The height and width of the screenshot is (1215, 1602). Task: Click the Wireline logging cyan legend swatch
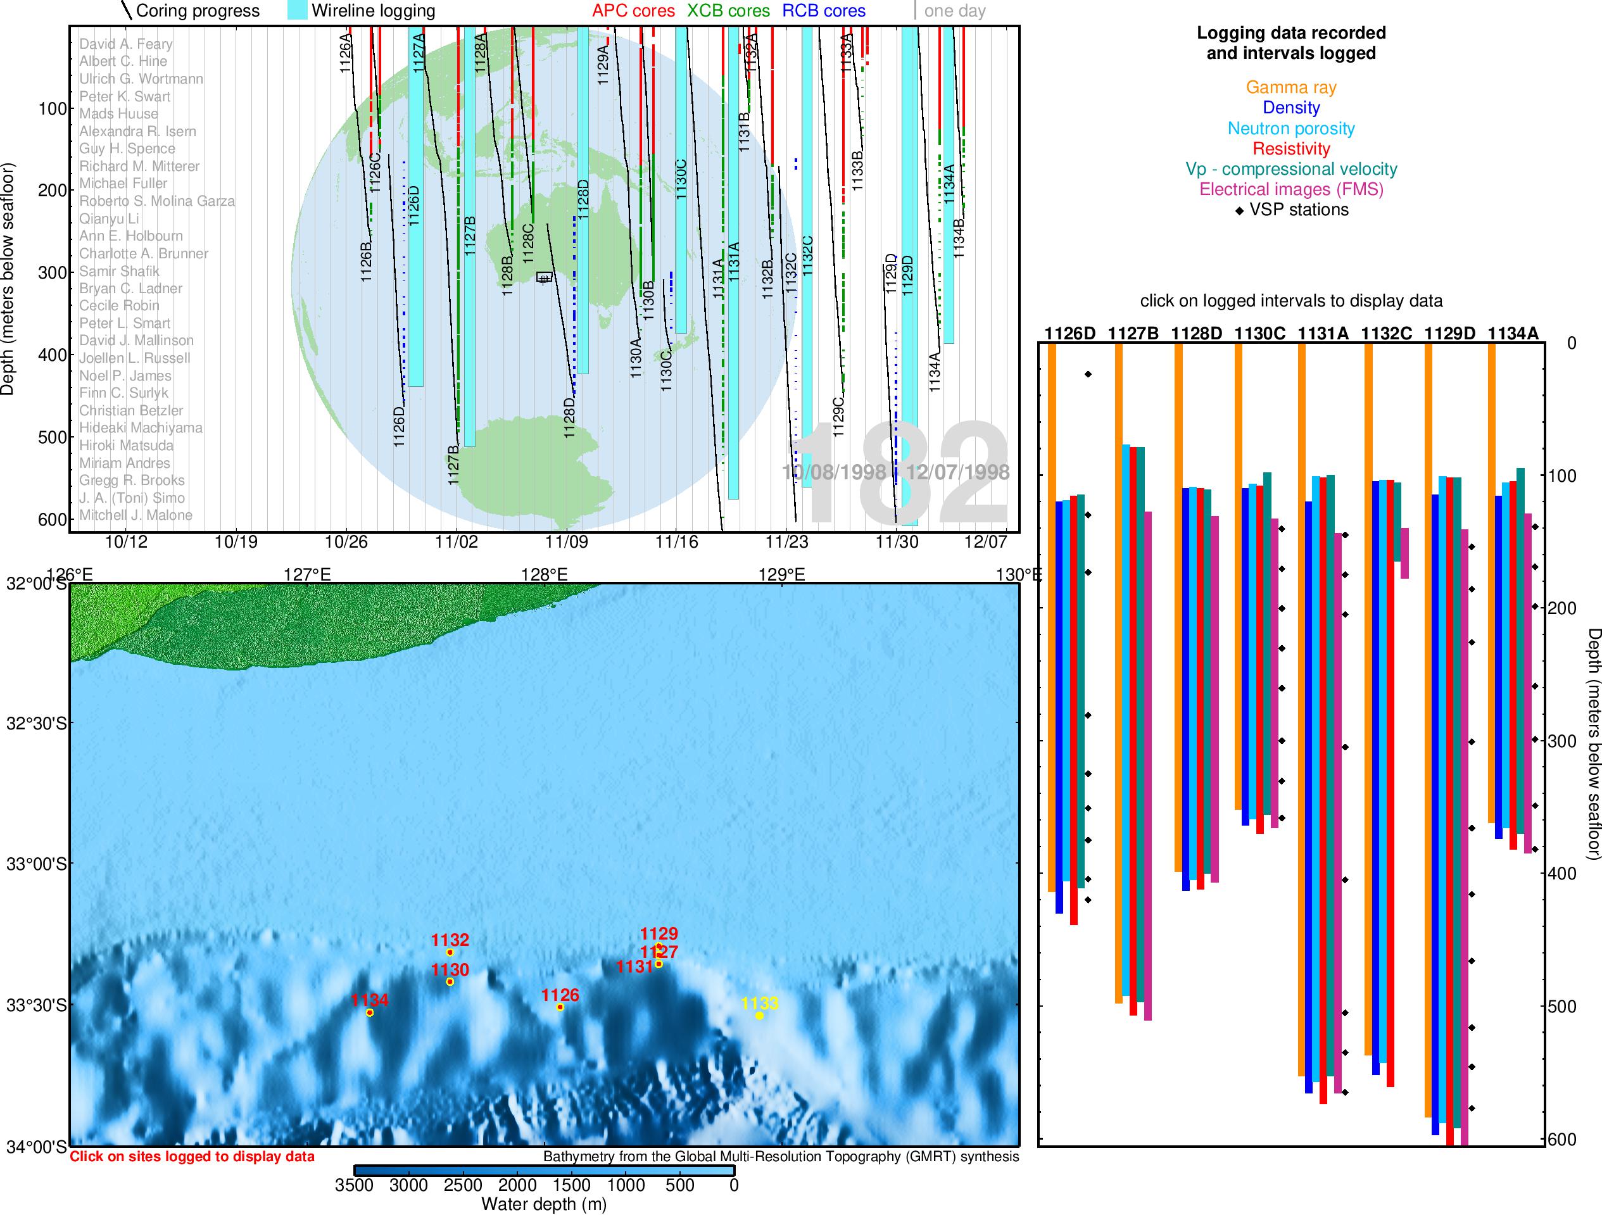pos(296,10)
